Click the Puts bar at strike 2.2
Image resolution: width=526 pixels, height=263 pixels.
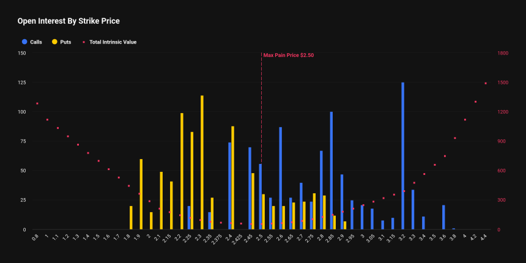[182, 171]
